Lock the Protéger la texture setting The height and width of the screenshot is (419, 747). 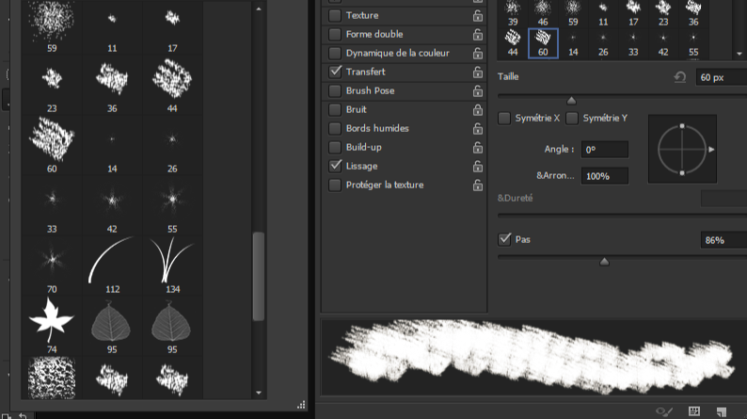click(x=477, y=185)
